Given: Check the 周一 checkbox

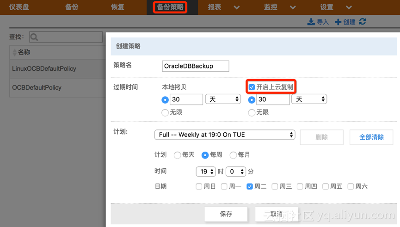Looking at the screenshot, I should [x=224, y=187].
